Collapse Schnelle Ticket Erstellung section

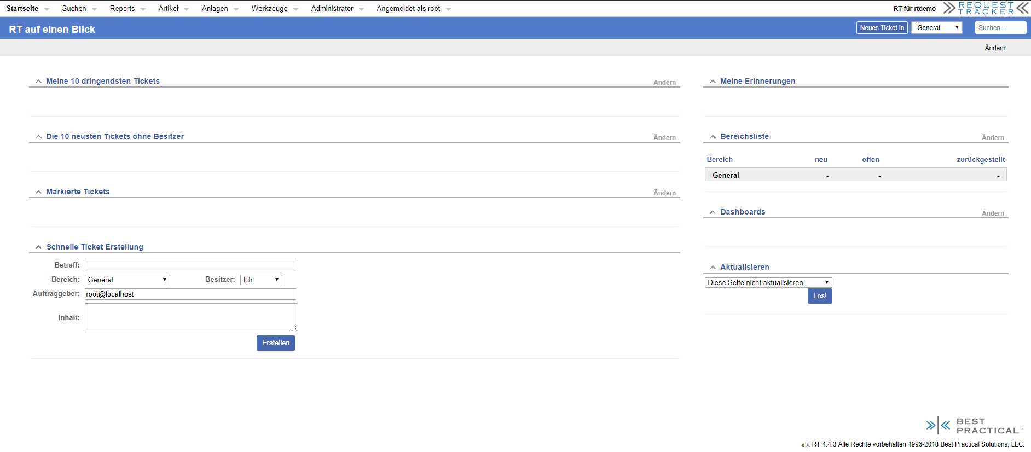pyautogui.click(x=38, y=247)
